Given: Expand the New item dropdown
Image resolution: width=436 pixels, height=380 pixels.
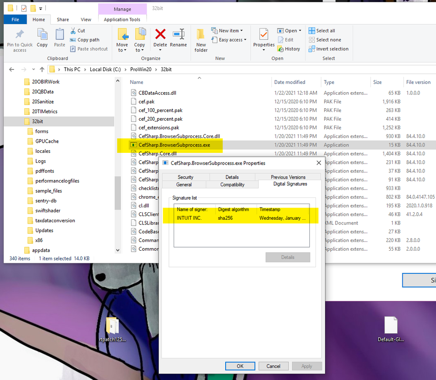Looking at the screenshot, I should coord(242,31).
